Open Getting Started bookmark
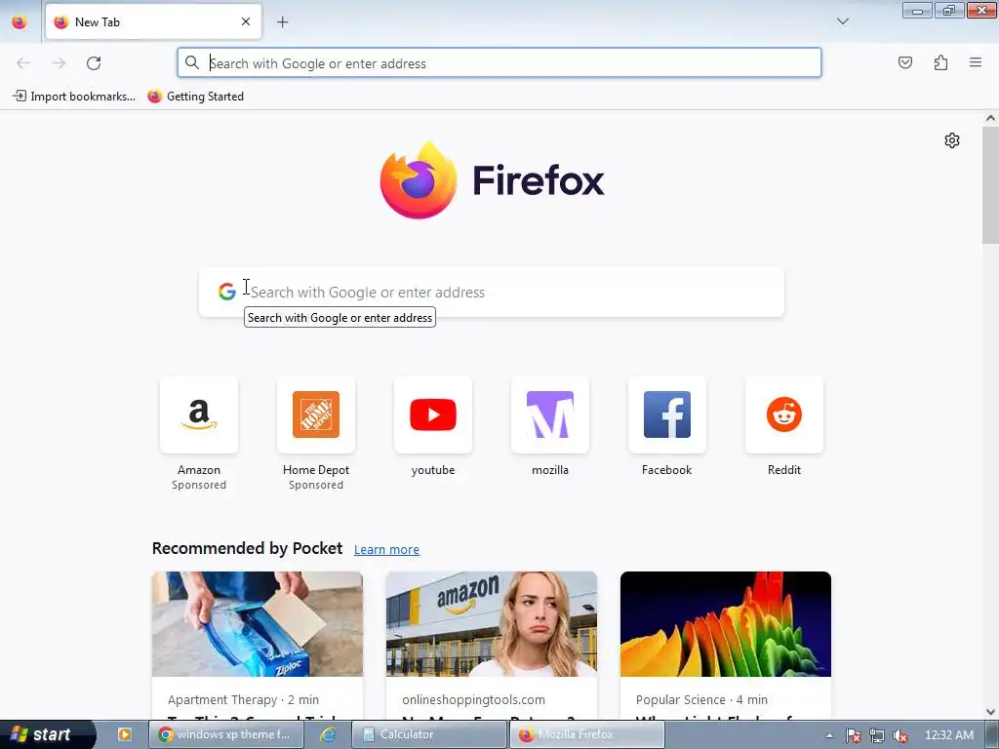 point(195,97)
